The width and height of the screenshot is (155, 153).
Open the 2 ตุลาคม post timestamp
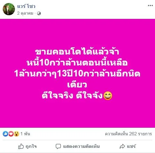[x=25, y=13]
